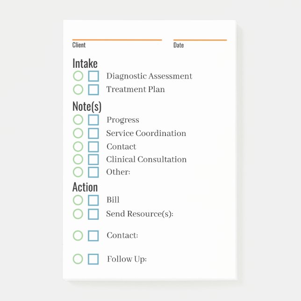Select the Service Coordination green circle
Viewport: 301px width, 301px height.
(78, 133)
